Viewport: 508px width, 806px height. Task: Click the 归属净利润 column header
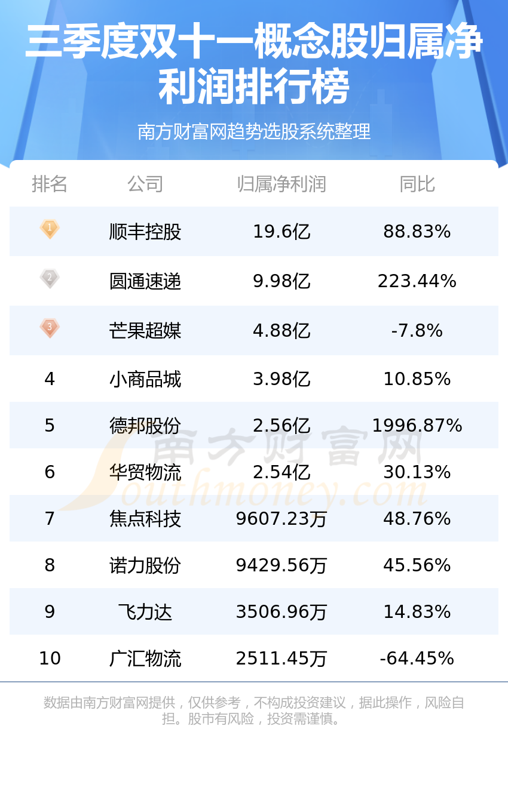click(x=281, y=184)
